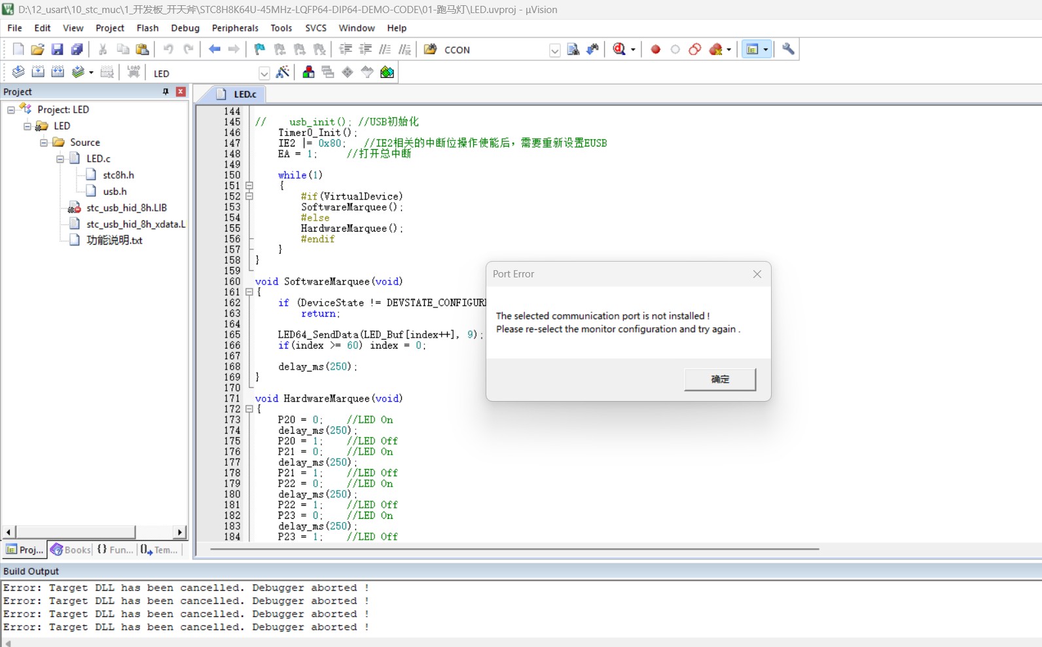Viewport: 1042px width, 647px height.
Task: Click the Incremental Find binoculars icon
Action: (593, 50)
